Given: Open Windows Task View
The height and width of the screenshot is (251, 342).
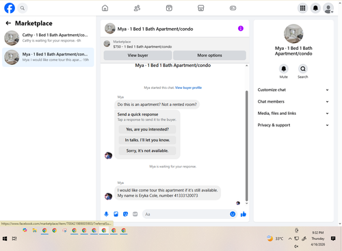Looking at the screenshot, I should point(14,239).
